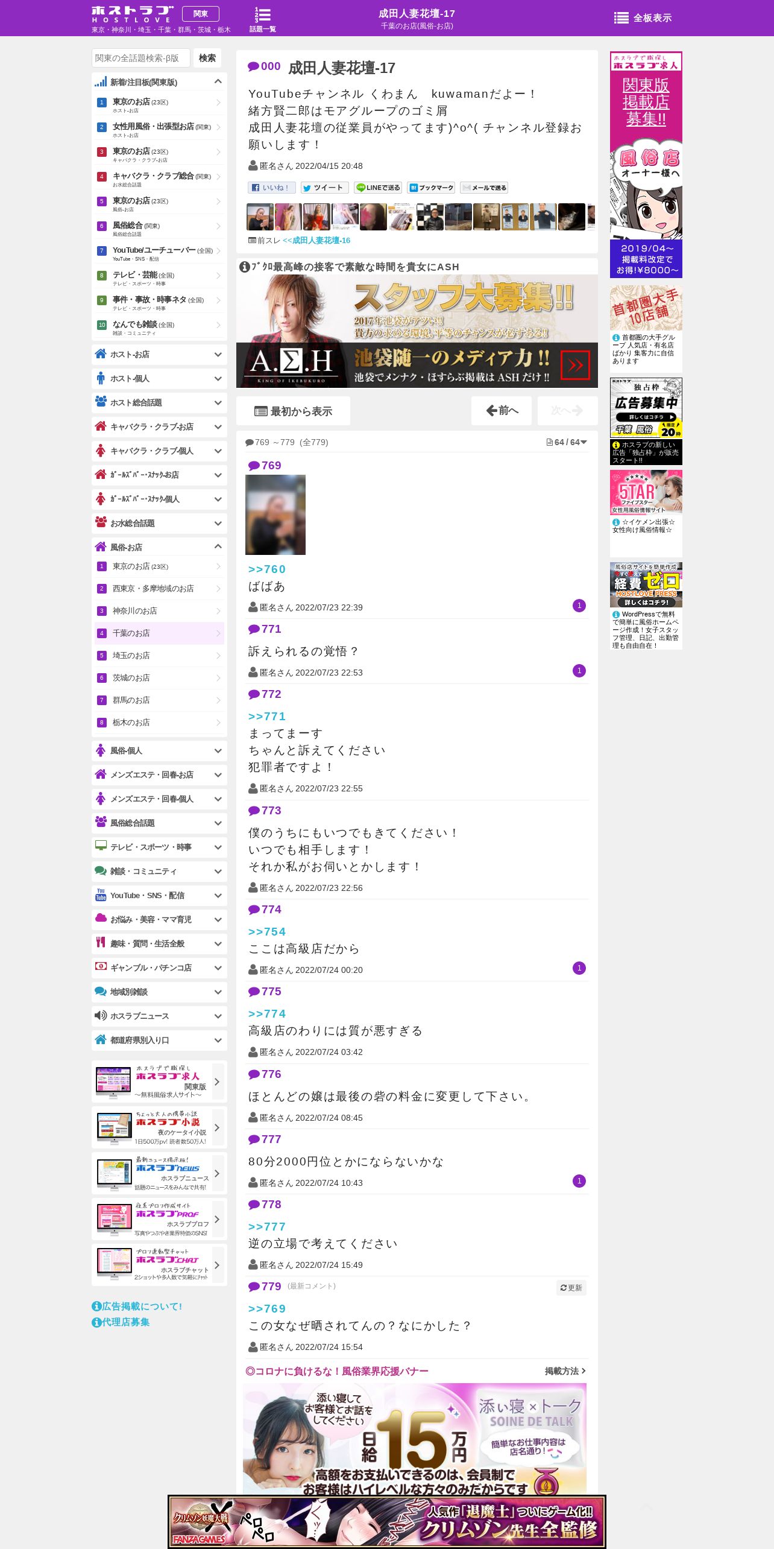Image resolution: width=774 pixels, height=1549 pixels.
Task: Click reply count badge on post 771
Action: click(x=579, y=671)
